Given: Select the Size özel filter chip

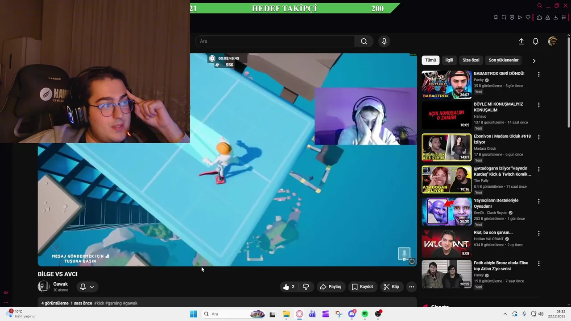Looking at the screenshot, I should [471, 60].
